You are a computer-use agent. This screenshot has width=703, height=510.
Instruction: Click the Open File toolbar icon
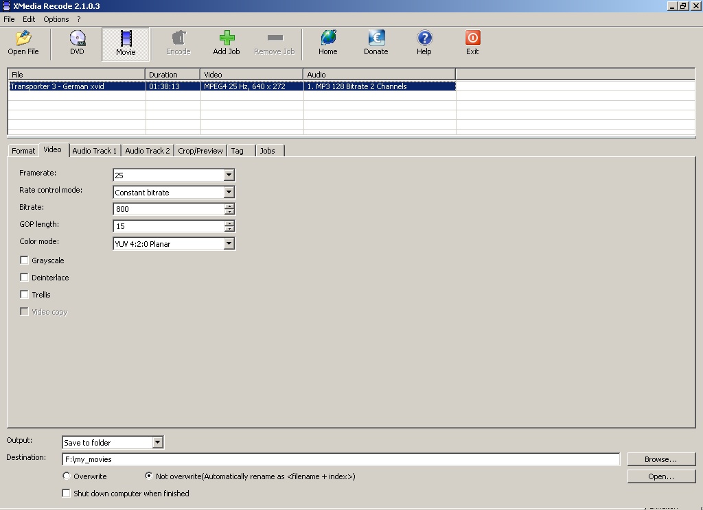click(23, 38)
